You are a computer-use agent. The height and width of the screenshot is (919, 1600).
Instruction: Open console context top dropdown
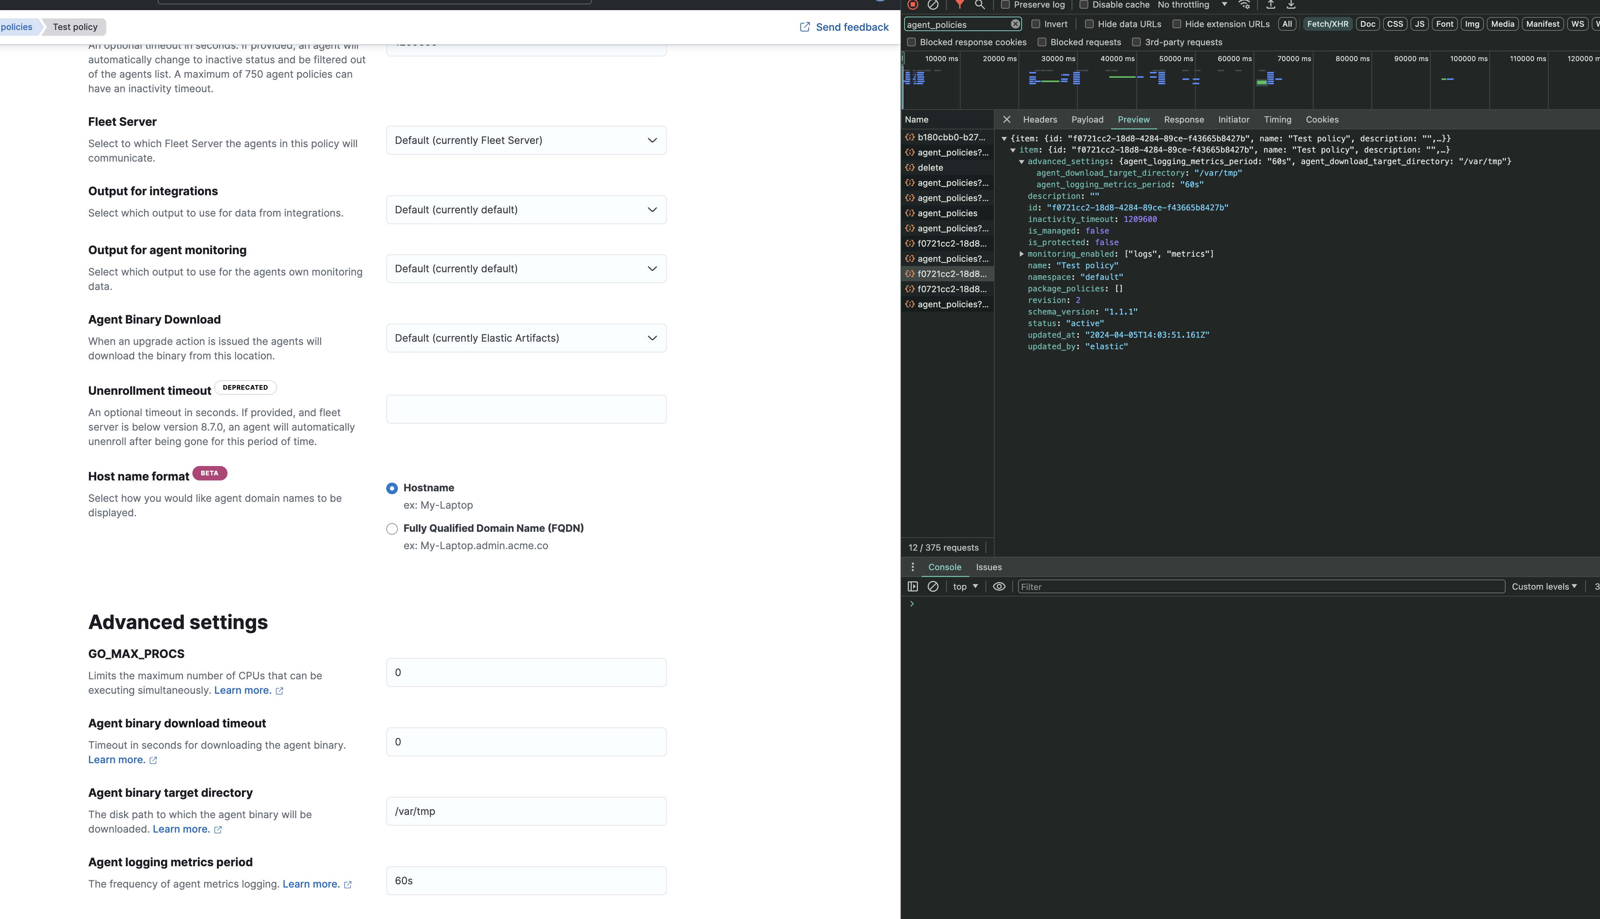965,586
